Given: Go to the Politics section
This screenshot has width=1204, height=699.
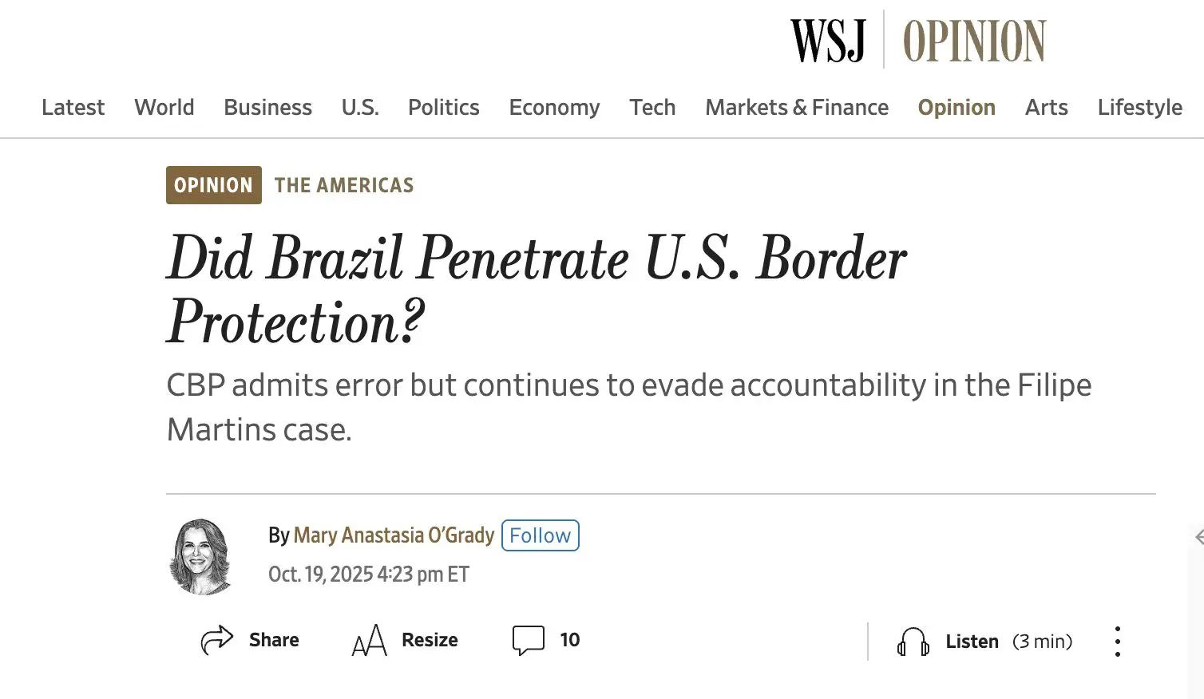Looking at the screenshot, I should (x=443, y=107).
